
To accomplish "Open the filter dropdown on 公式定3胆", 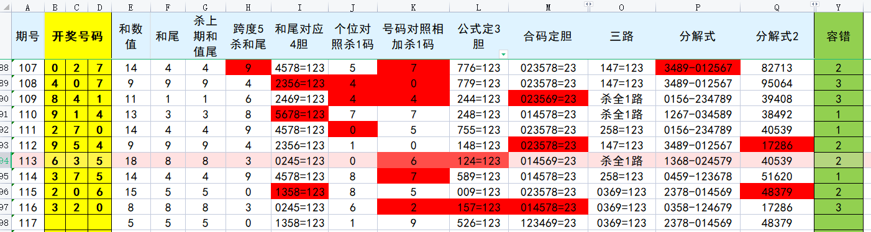I will pyautogui.click(x=503, y=55).
